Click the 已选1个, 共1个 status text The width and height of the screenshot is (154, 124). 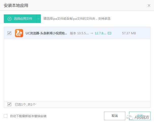tap(25, 105)
